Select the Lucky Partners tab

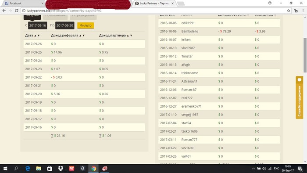coord(154,4)
